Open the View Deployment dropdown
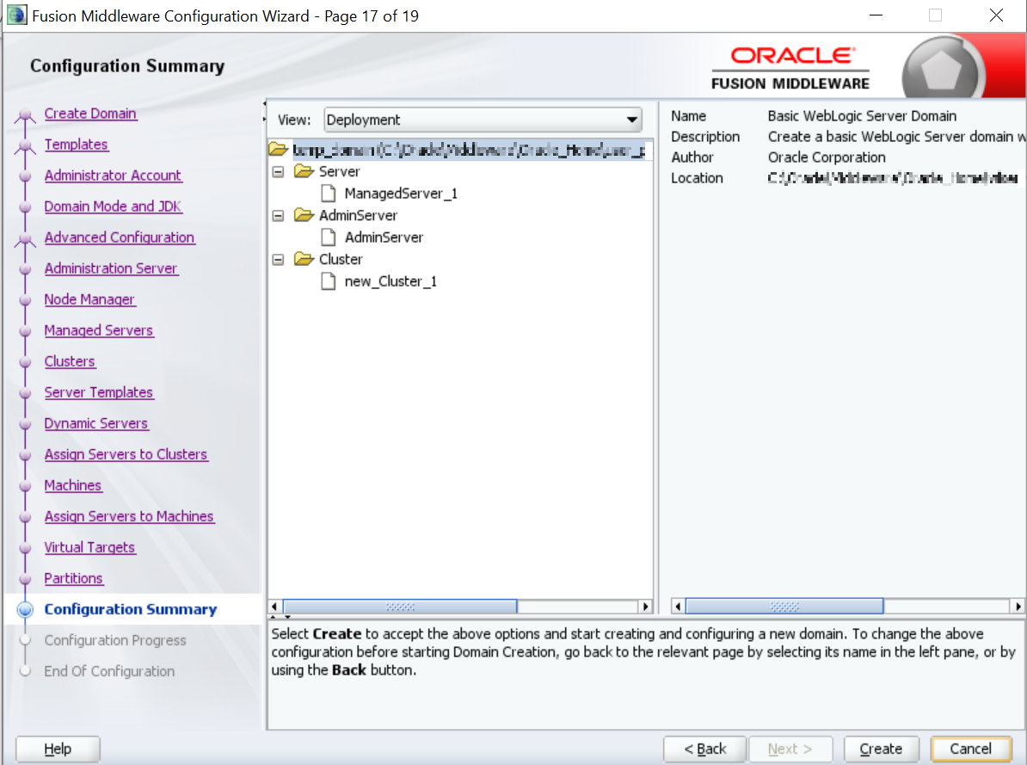This screenshot has width=1027, height=765. pos(483,120)
